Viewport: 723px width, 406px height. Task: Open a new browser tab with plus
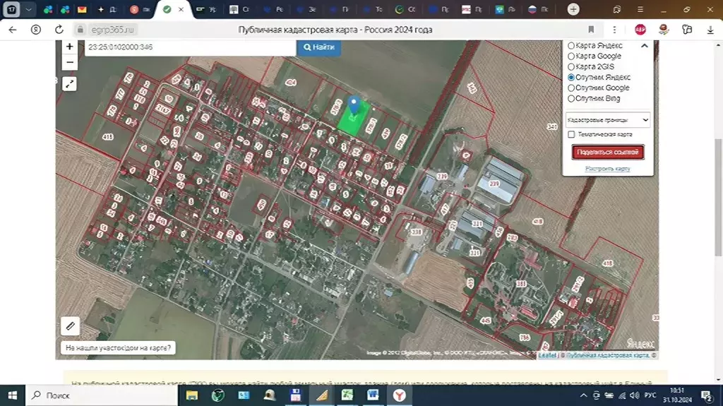pos(573,9)
